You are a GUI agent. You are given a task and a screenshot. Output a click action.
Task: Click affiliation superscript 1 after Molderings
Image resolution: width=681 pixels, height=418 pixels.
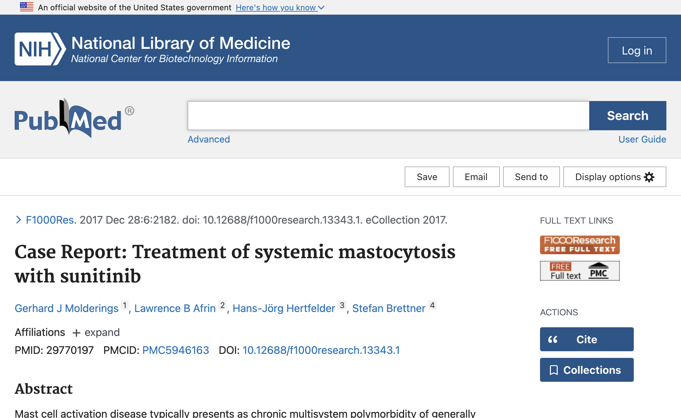point(125,305)
